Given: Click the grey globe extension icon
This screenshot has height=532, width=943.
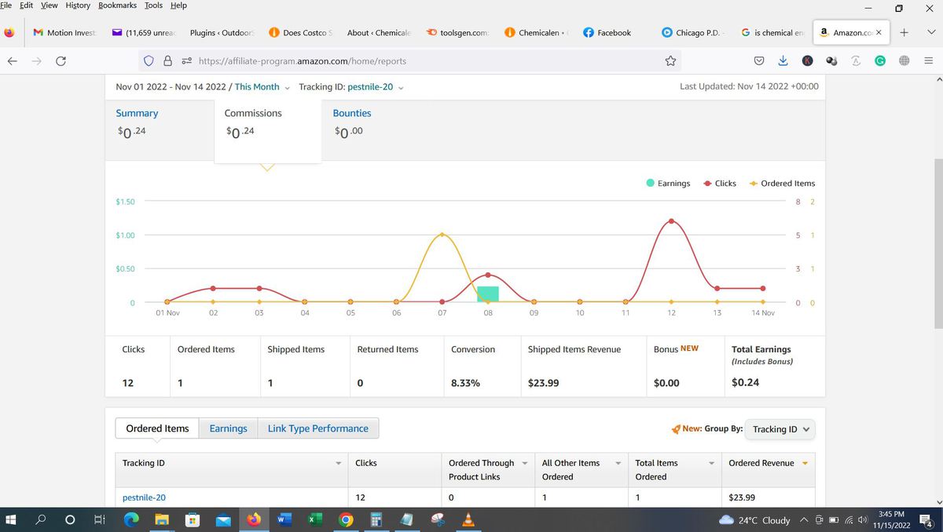Looking at the screenshot, I should [x=904, y=60].
